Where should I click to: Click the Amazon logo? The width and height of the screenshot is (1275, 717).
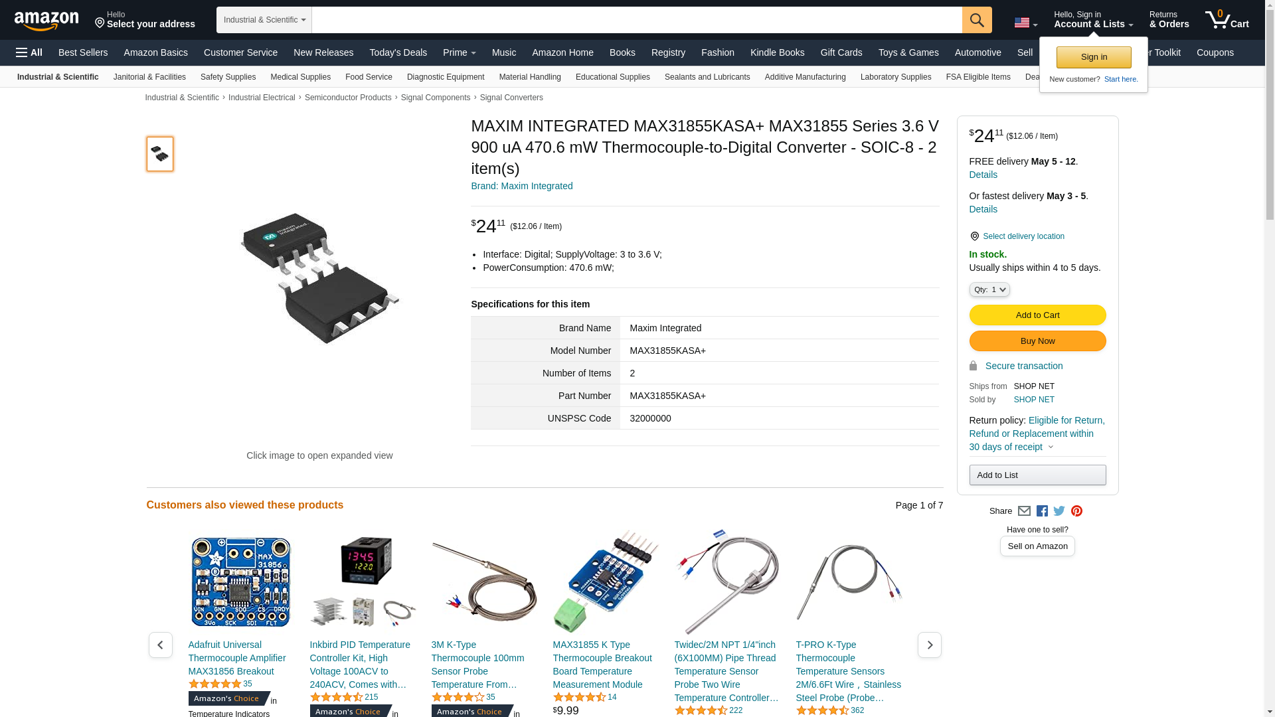click(x=46, y=21)
